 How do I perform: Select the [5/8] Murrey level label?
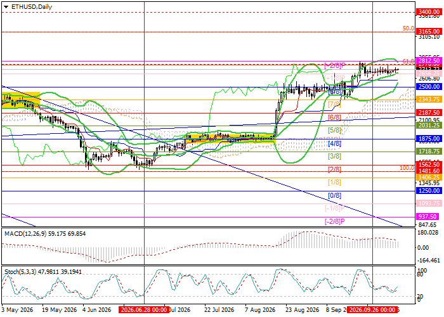(x=334, y=131)
